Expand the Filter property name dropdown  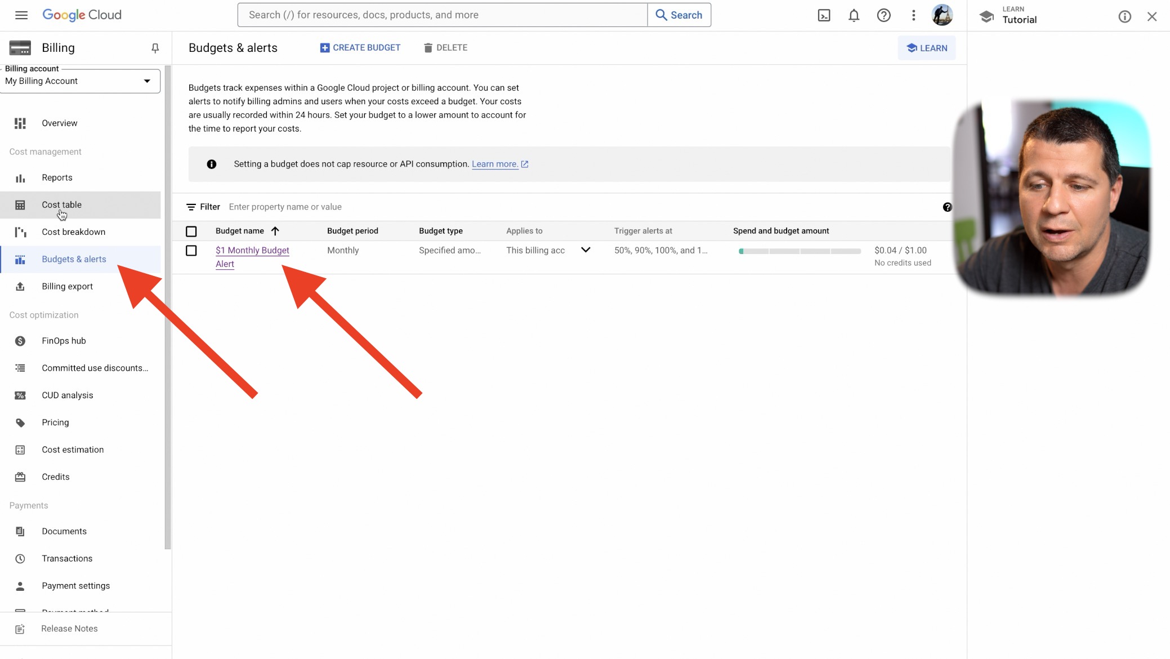tap(285, 207)
